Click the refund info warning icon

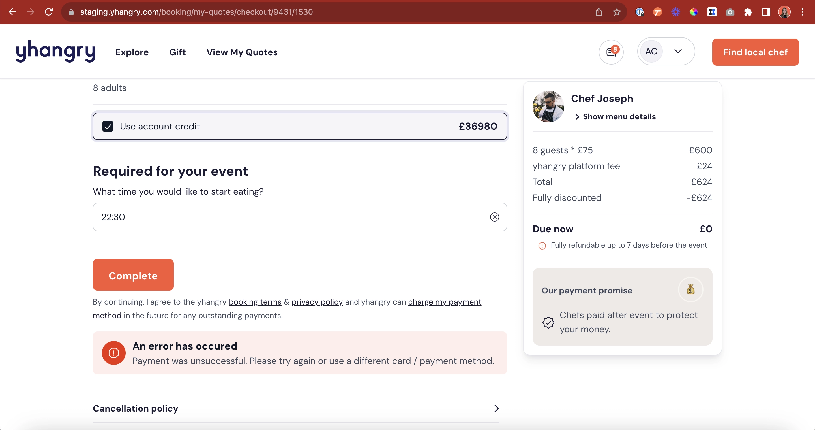(x=542, y=246)
